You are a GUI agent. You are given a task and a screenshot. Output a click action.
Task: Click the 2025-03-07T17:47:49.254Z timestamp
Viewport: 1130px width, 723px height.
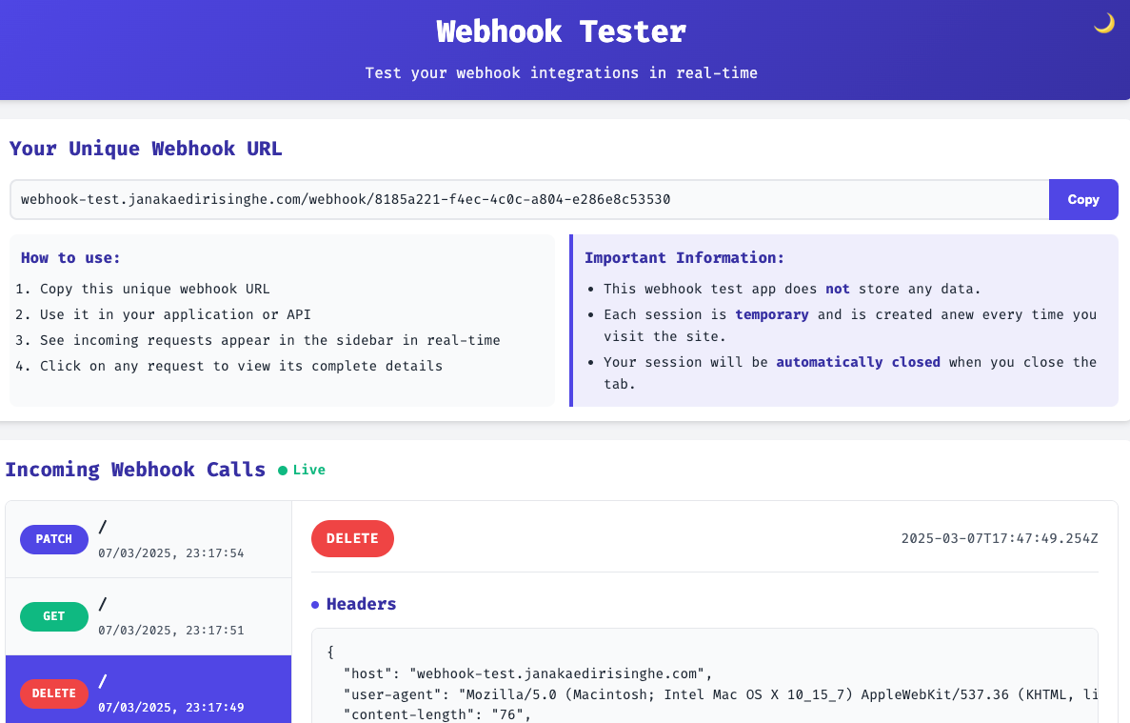tap(1000, 538)
